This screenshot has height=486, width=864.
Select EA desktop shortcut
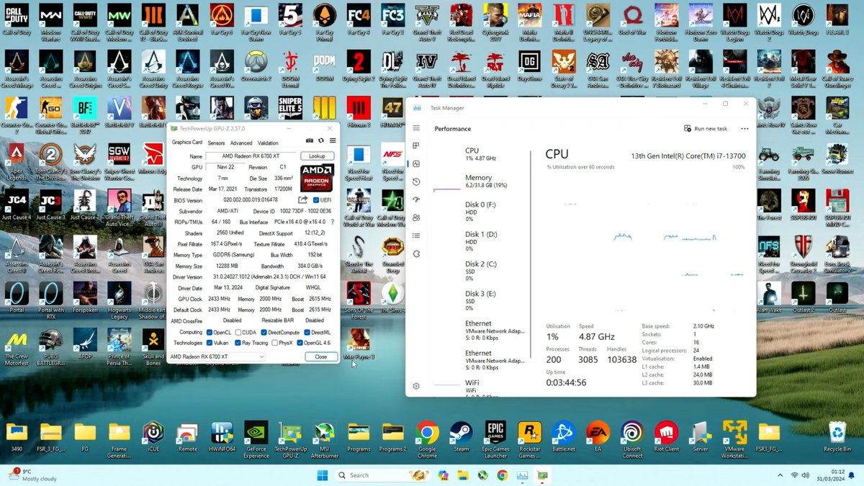pyautogui.click(x=598, y=438)
